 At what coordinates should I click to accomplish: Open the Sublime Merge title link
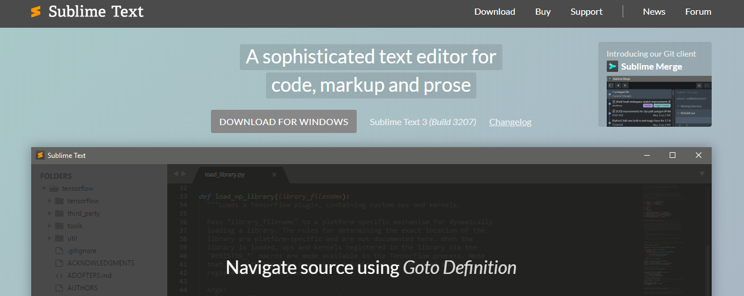tap(652, 66)
